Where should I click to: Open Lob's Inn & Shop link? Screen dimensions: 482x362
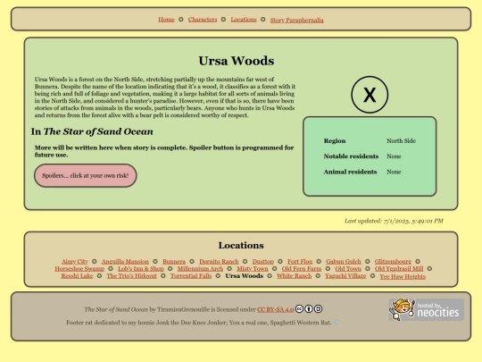[x=141, y=269]
